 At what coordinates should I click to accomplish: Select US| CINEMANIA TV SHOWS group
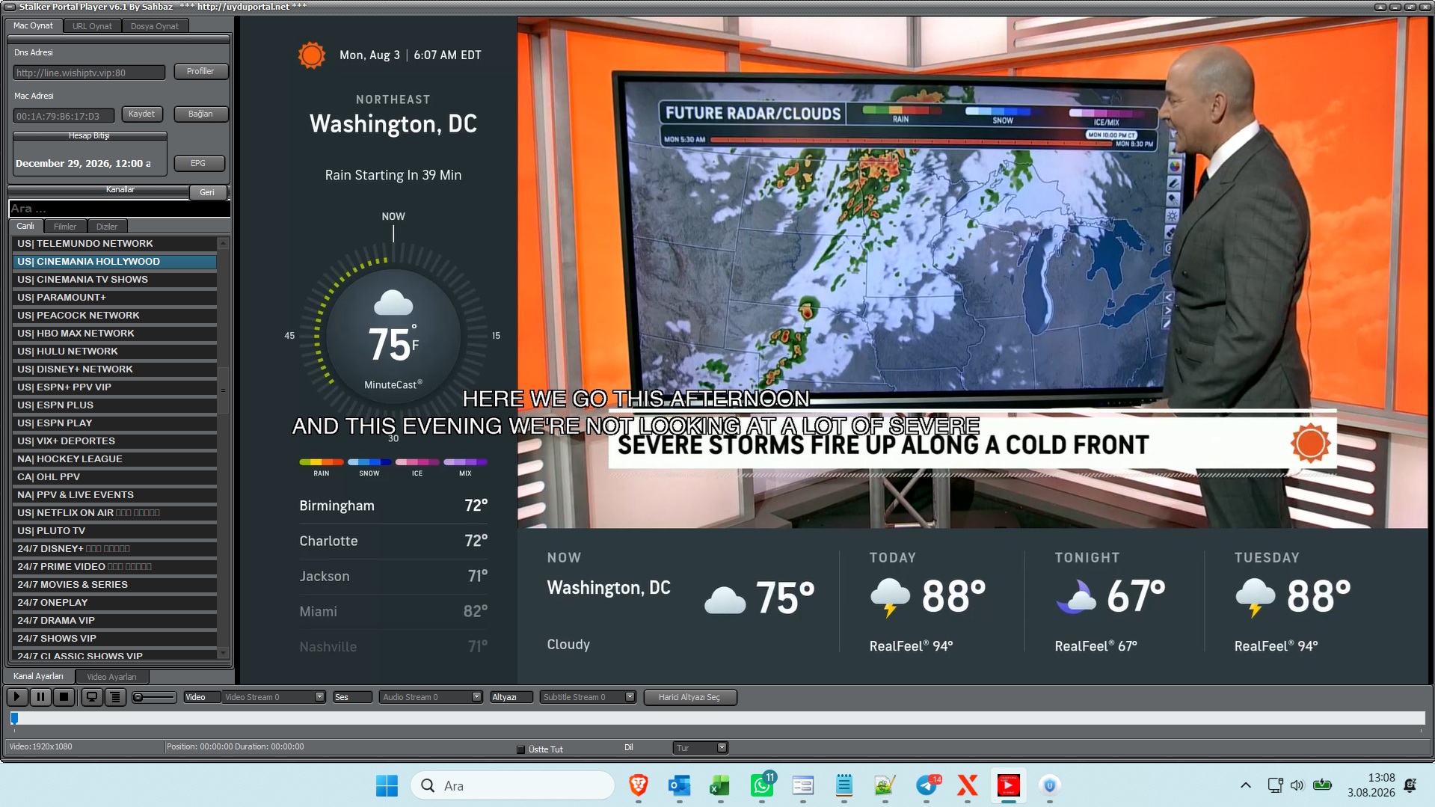115,280
